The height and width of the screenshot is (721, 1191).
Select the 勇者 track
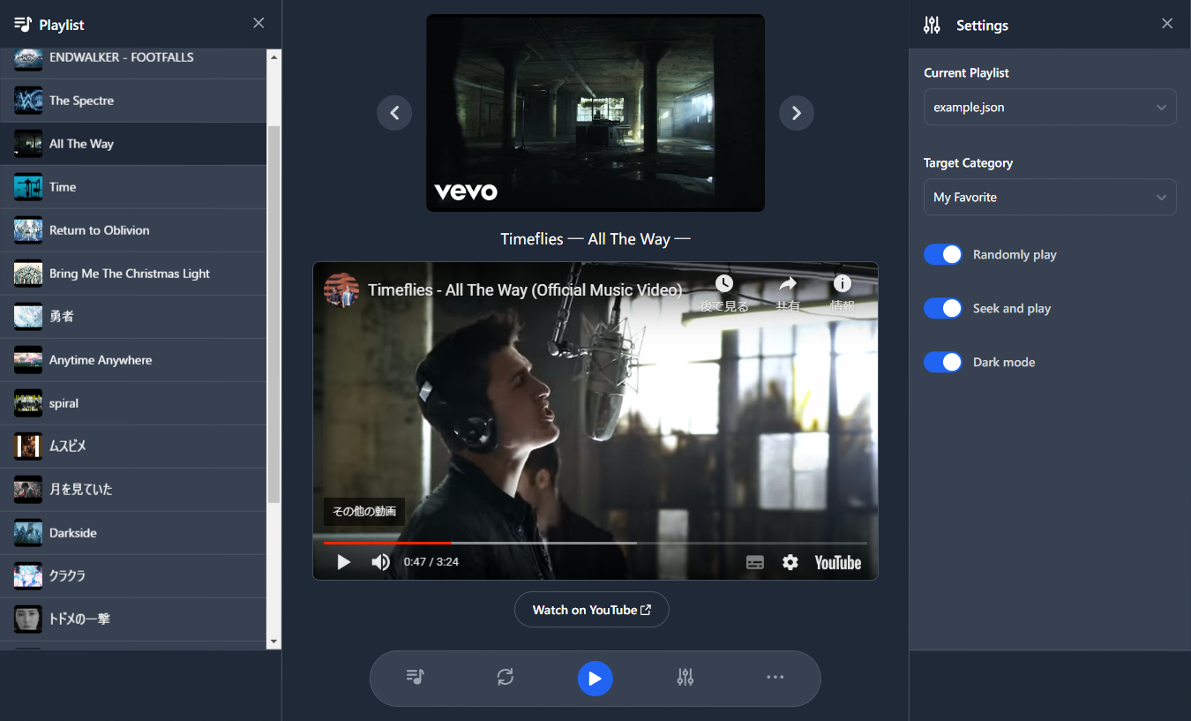[x=133, y=317]
